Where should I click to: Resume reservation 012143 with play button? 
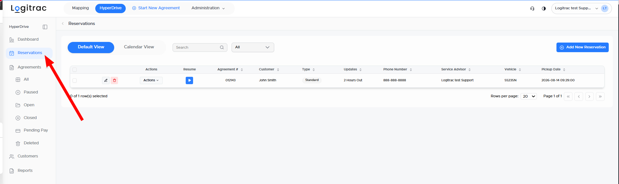[189, 80]
